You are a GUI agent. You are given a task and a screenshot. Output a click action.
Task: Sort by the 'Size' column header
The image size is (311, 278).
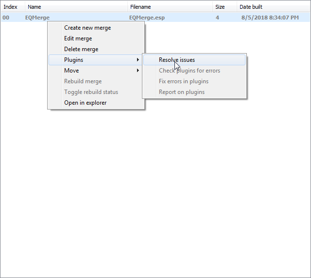tap(225, 7)
